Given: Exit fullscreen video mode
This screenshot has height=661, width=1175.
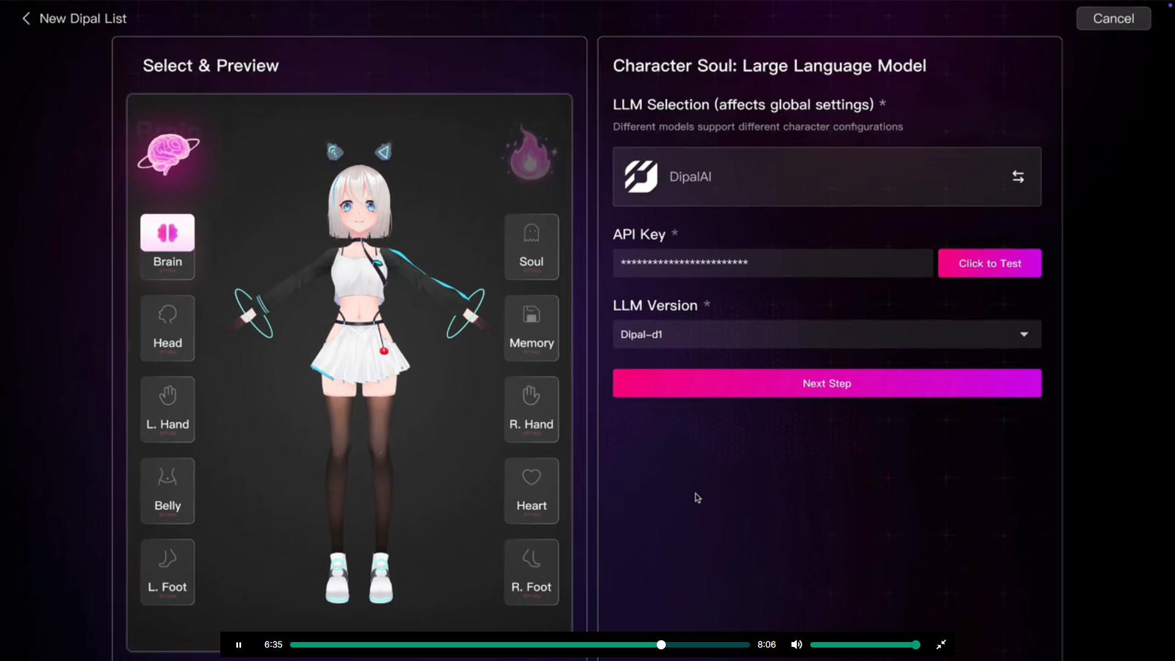Looking at the screenshot, I should [x=941, y=644].
